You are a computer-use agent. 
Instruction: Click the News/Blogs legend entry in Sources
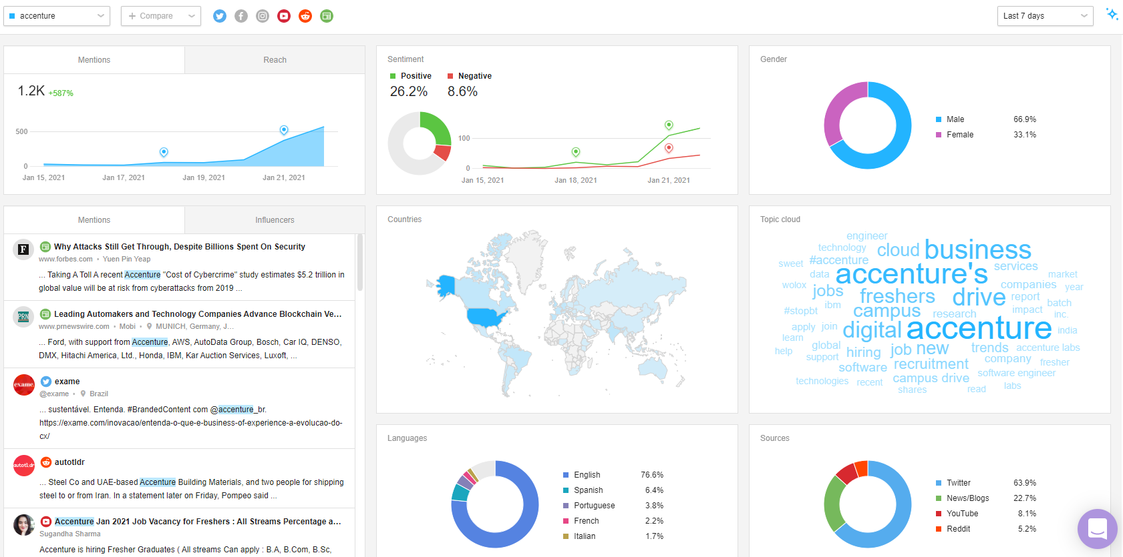pos(986,498)
